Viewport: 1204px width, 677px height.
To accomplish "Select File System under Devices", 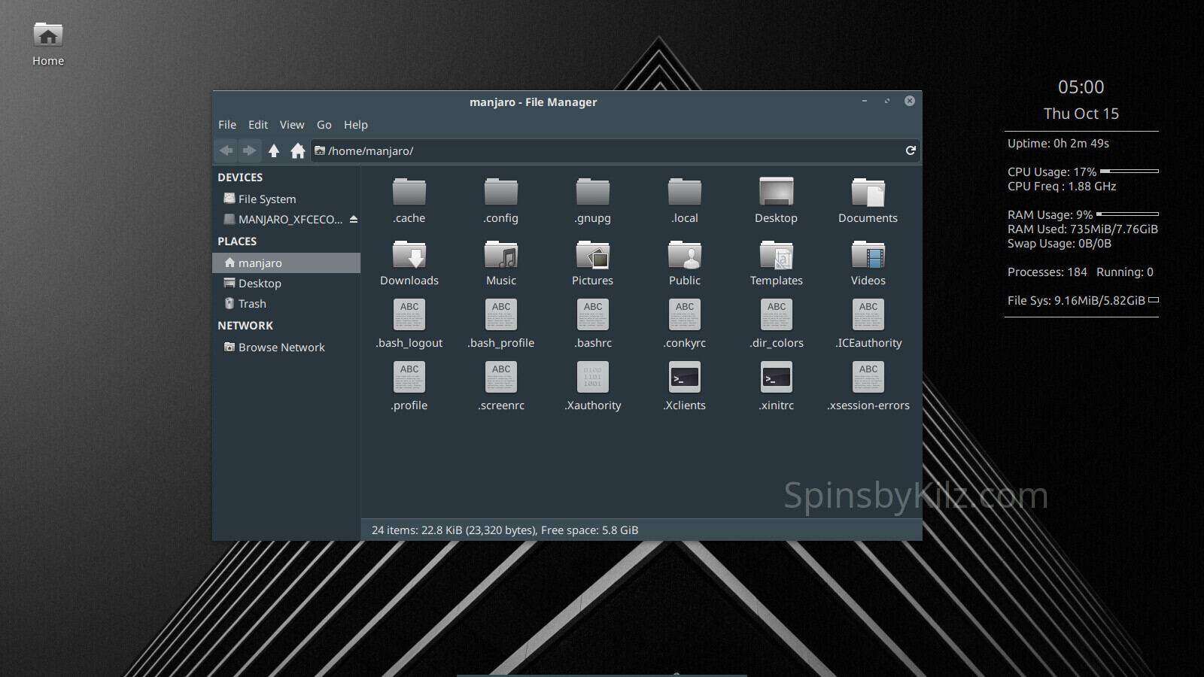I will click(x=266, y=199).
